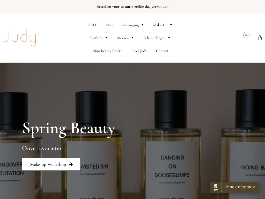Expand the Behandelingen dropdown arrow
This screenshot has width=265, height=199.
pos(169,38)
